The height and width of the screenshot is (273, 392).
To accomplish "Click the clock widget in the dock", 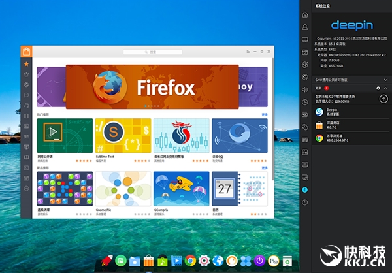I will coord(274,261).
